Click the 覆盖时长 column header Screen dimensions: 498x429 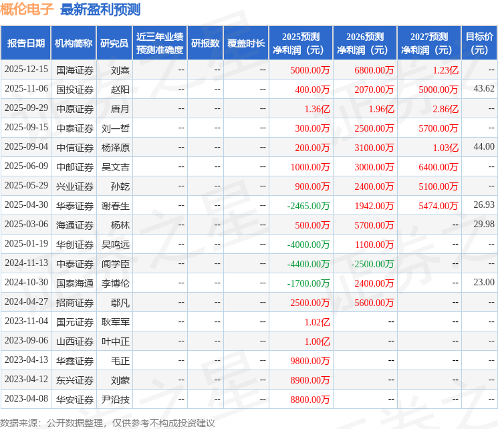coord(246,43)
